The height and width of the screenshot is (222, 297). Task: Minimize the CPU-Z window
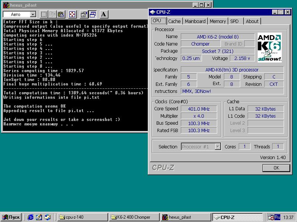click(x=275, y=12)
